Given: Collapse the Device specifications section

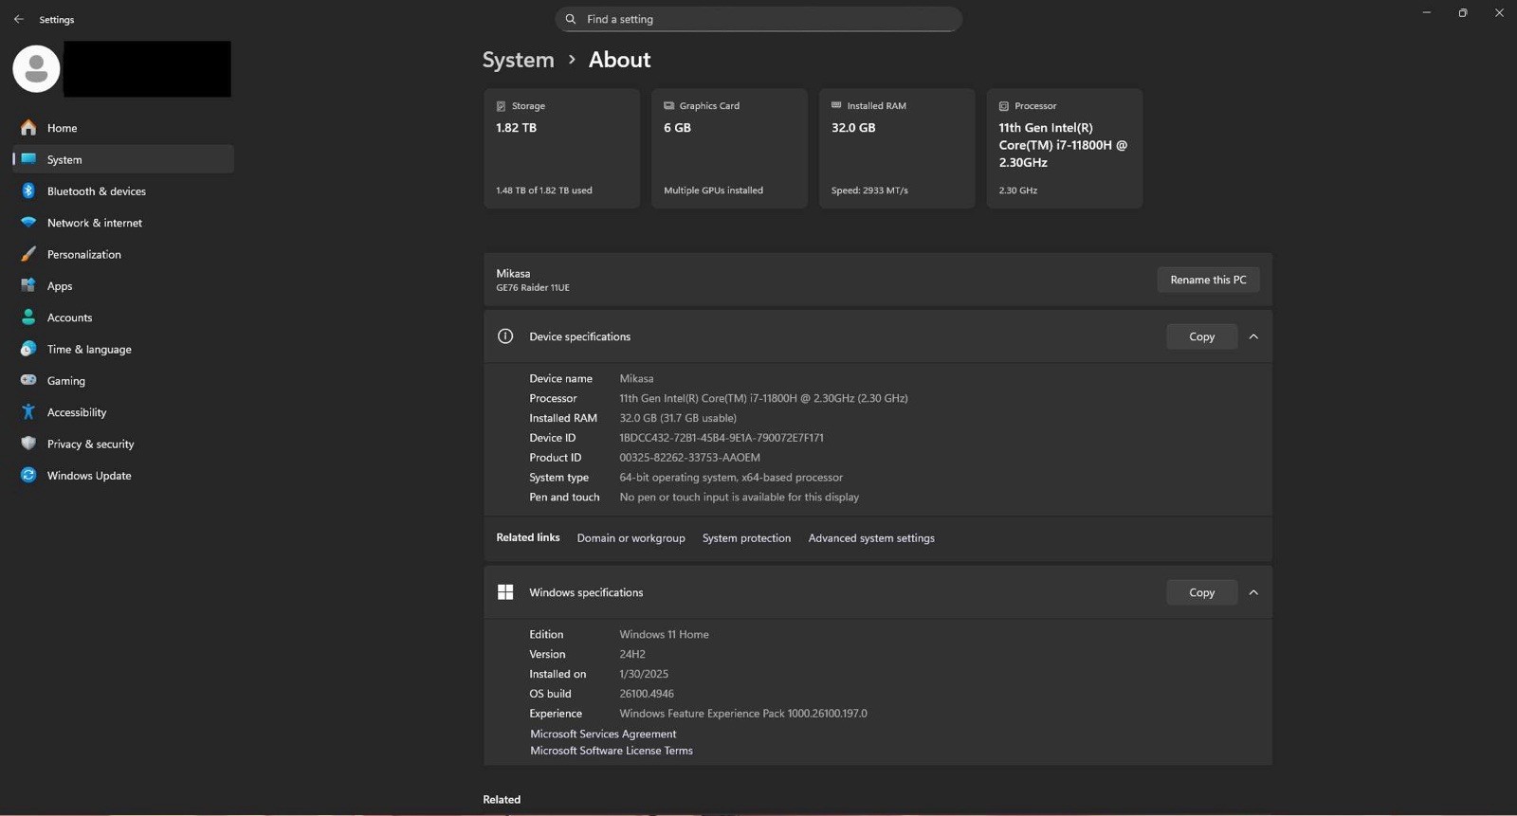Looking at the screenshot, I should pyautogui.click(x=1253, y=336).
